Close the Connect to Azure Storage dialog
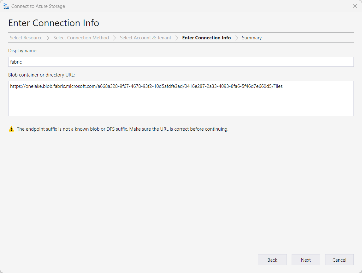This screenshot has width=362, height=273. pos(355,6)
